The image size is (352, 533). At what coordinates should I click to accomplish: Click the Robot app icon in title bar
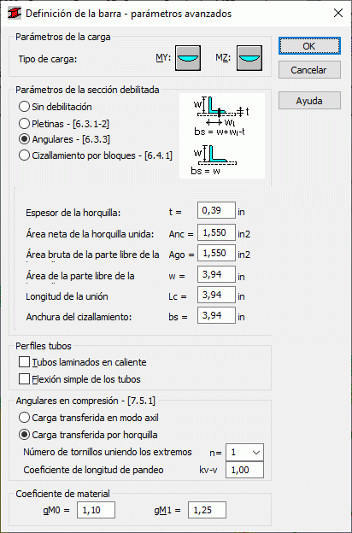point(15,14)
